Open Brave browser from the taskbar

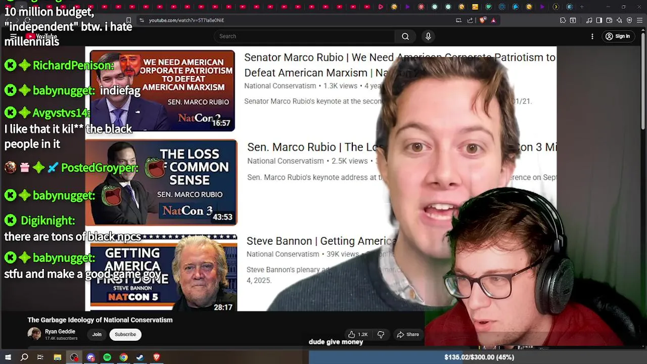157,357
